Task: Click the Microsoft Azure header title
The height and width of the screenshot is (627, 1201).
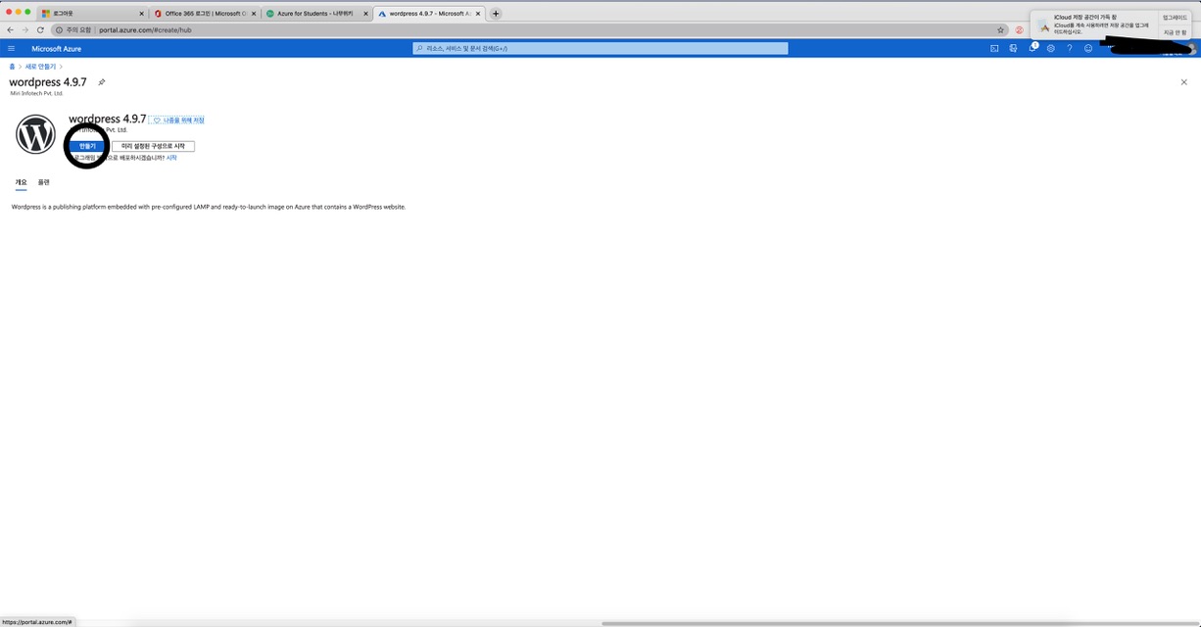Action: [56, 48]
